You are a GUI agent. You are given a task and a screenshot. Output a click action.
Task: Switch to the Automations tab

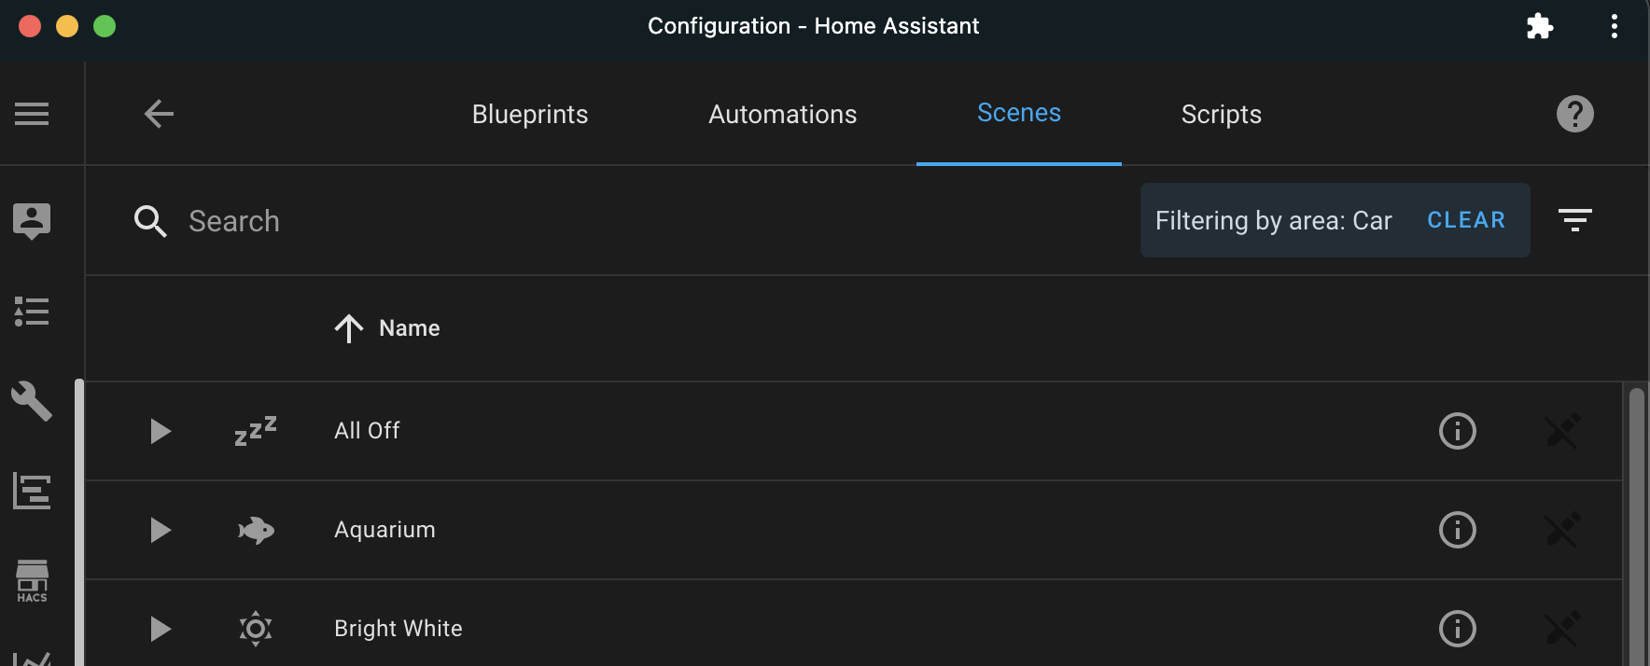click(782, 114)
